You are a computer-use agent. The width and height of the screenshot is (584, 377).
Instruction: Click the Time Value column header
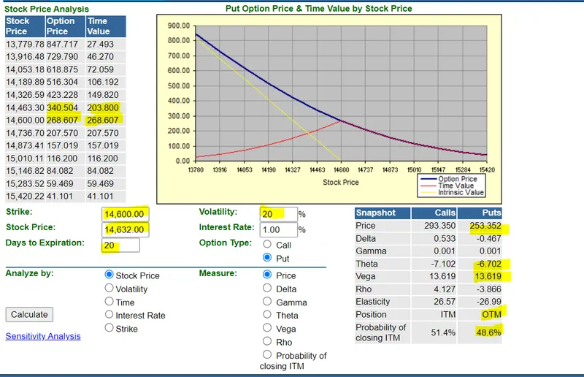(106, 26)
